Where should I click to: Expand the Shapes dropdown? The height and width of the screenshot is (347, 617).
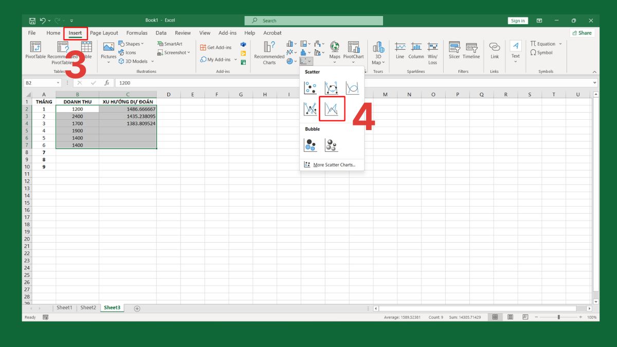pos(142,44)
